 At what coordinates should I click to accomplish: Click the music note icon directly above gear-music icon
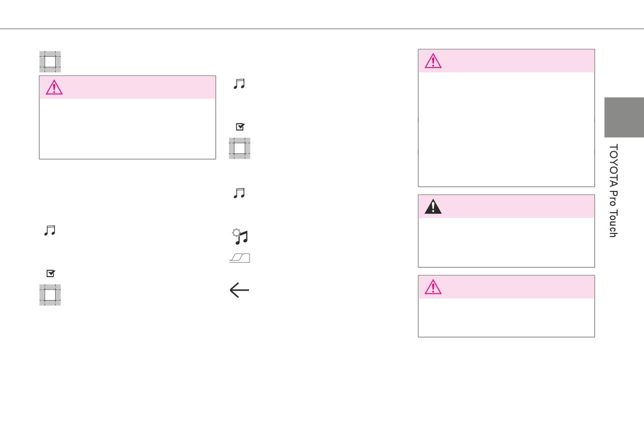pyautogui.click(x=239, y=193)
